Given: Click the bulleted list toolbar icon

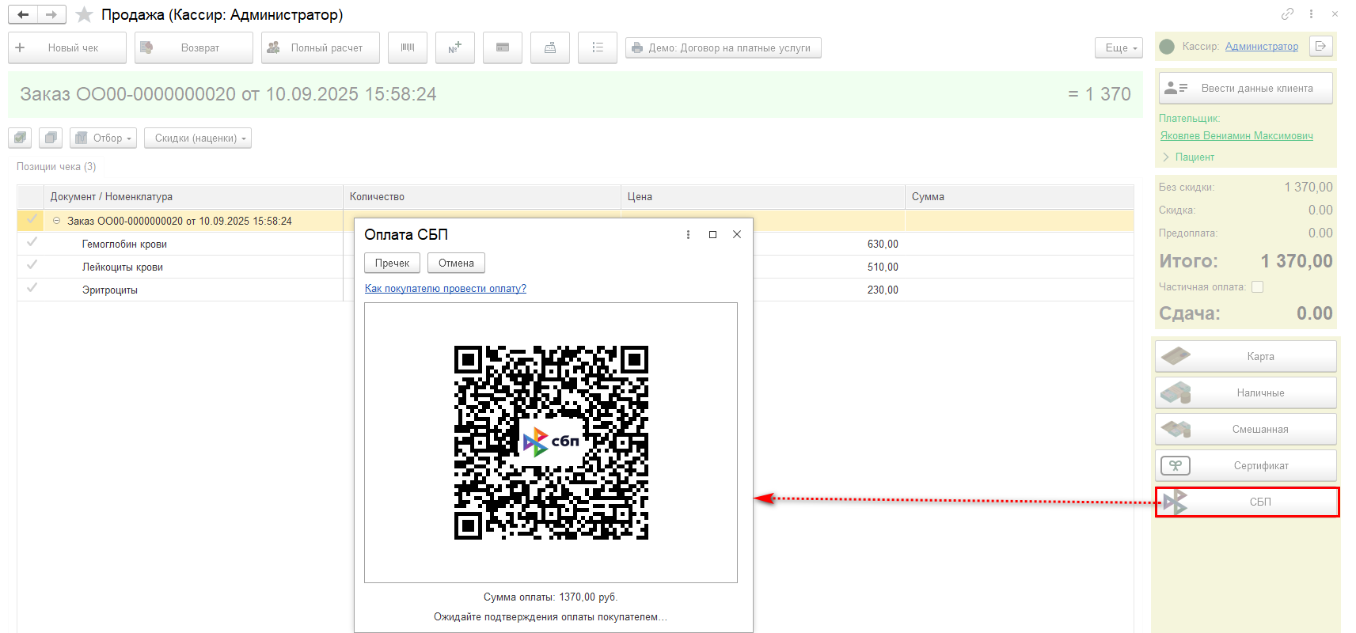Looking at the screenshot, I should [x=598, y=47].
